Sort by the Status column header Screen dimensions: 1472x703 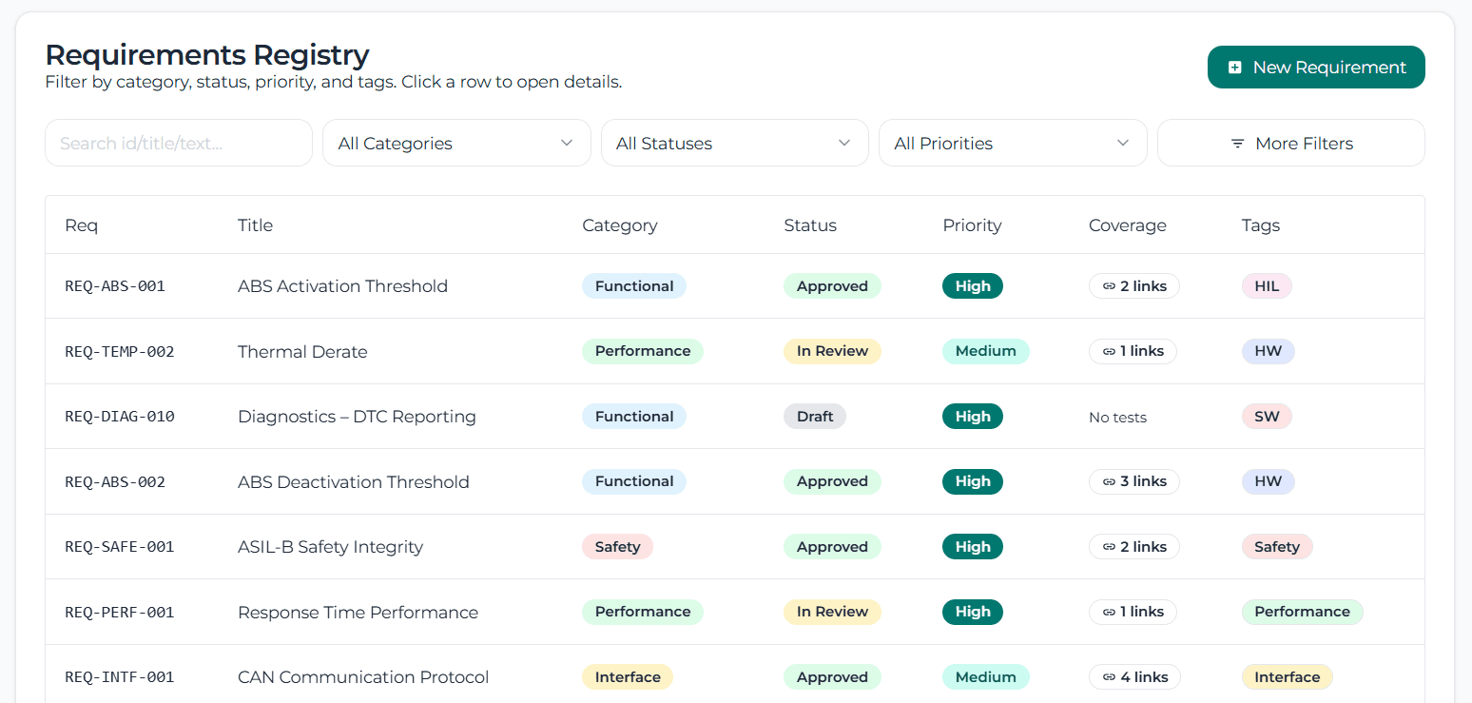pos(809,225)
